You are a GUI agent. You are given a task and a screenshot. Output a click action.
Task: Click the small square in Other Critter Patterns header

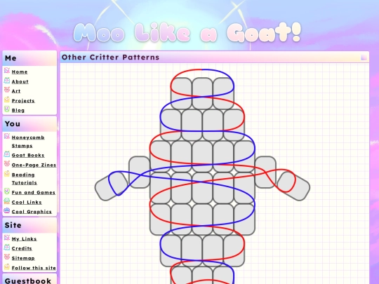(x=364, y=58)
